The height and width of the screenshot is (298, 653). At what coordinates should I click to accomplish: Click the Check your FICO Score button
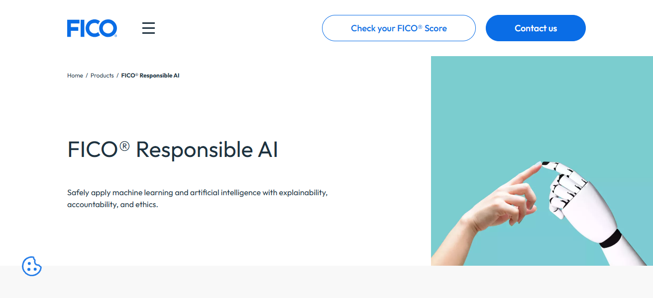coord(399,28)
